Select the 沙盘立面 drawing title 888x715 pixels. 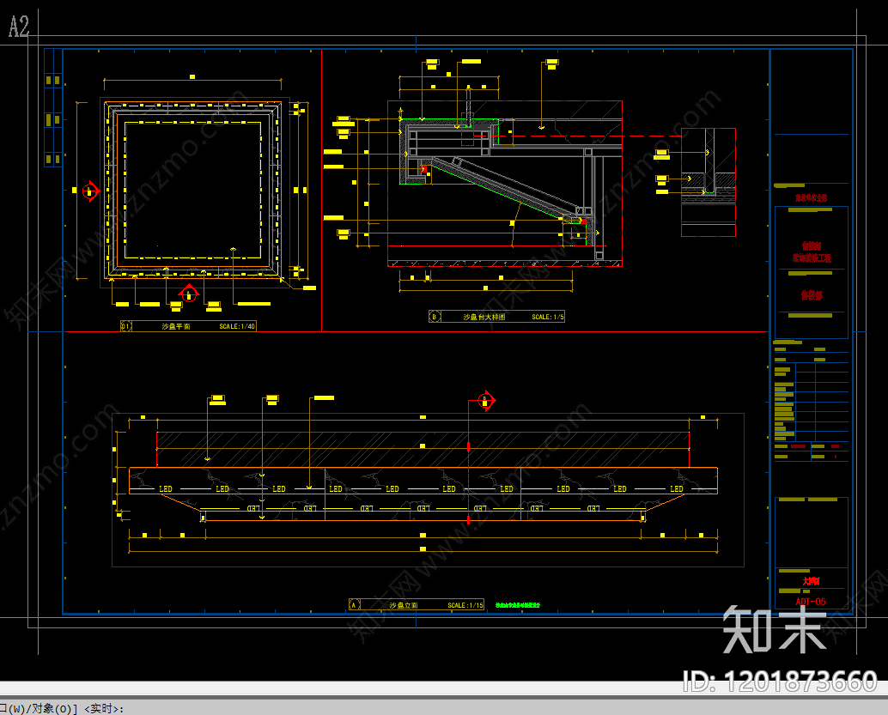tap(404, 605)
